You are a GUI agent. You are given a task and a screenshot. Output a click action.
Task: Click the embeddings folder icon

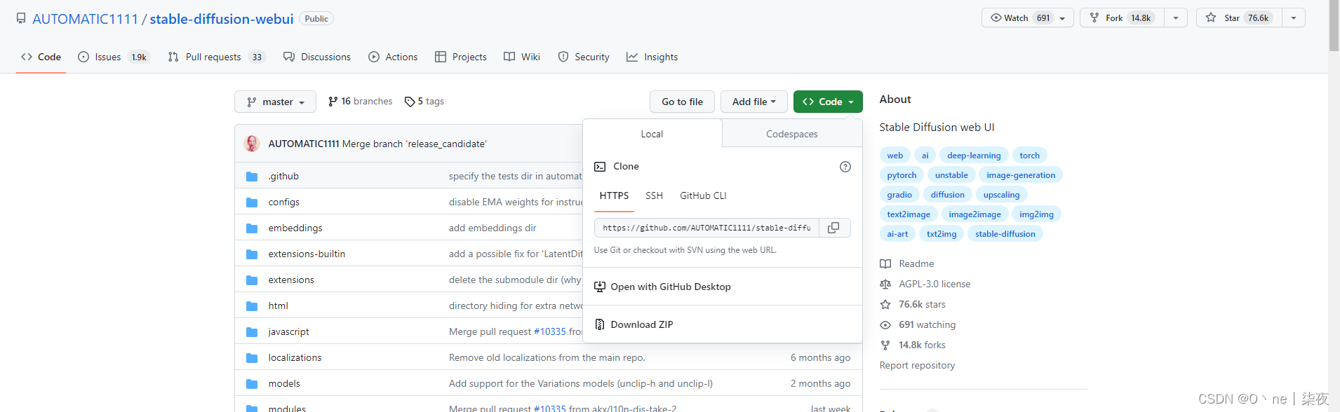tap(252, 228)
